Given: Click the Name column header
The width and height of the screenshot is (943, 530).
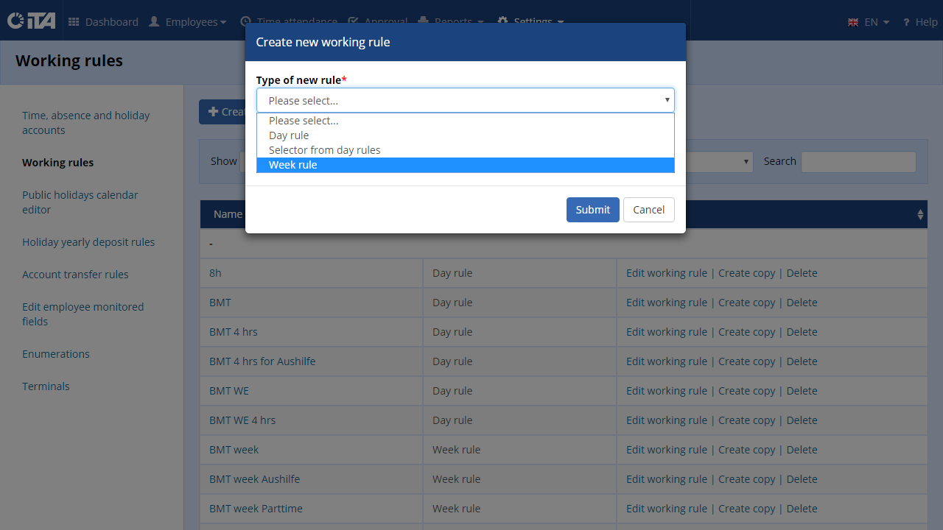Looking at the screenshot, I should [x=228, y=214].
